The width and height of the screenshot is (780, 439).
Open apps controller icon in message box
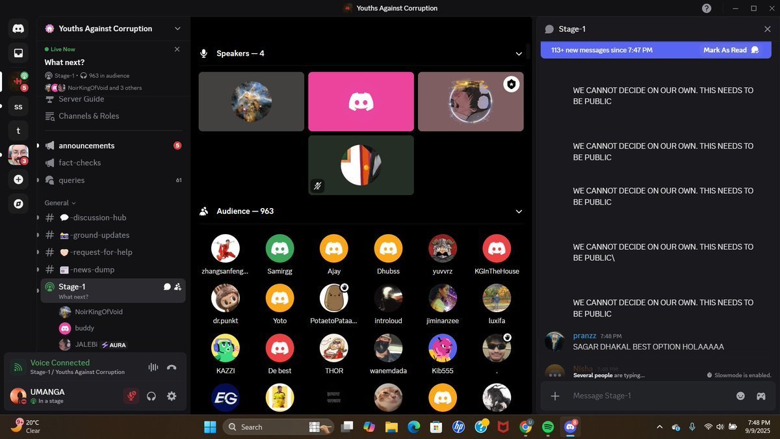click(760, 396)
